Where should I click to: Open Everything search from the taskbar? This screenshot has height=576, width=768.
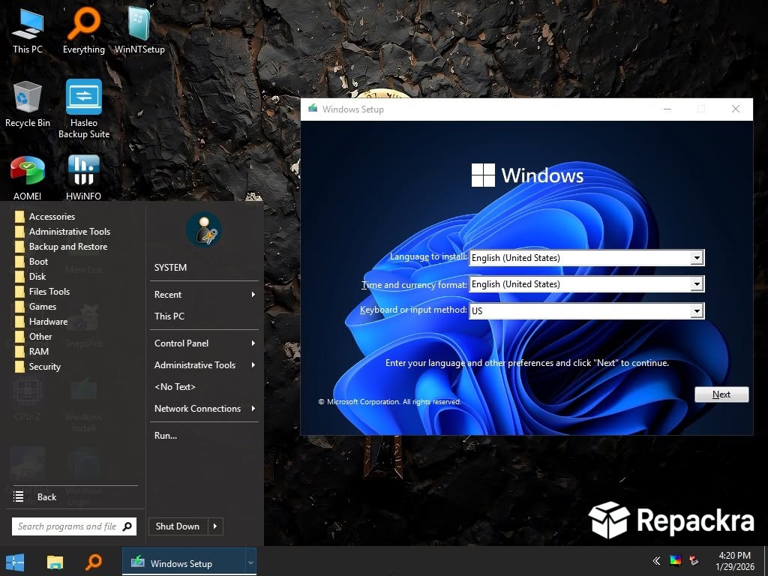pyautogui.click(x=93, y=562)
